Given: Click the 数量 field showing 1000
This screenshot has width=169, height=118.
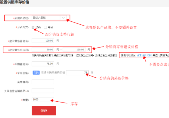Looking at the screenshot, I should 43,100.
